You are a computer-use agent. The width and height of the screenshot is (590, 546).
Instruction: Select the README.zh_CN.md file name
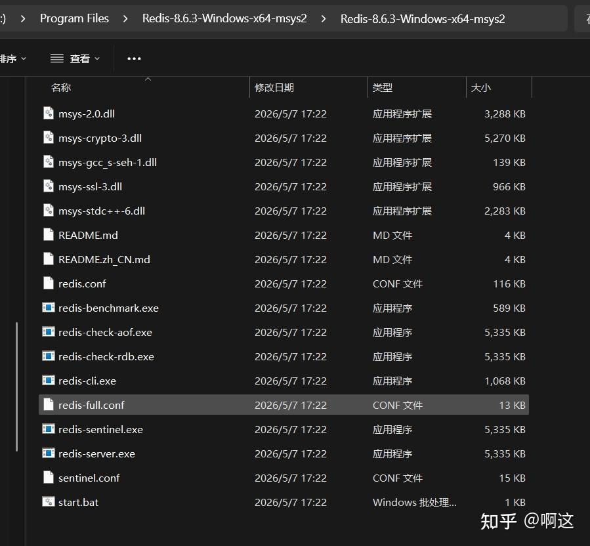(104, 259)
